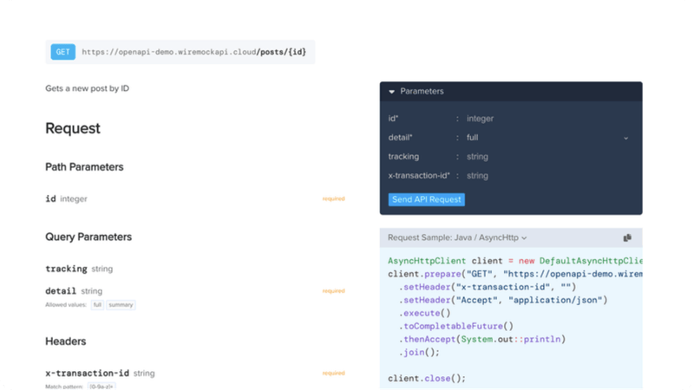
Task: Open the detail value dropdown showing full
Action: point(547,138)
